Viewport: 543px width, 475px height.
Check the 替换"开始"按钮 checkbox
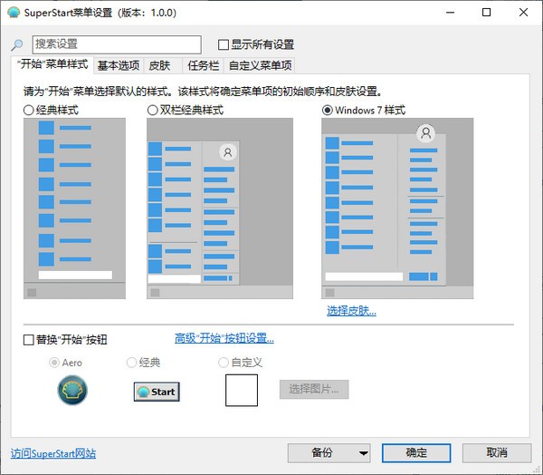[x=28, y=340]
